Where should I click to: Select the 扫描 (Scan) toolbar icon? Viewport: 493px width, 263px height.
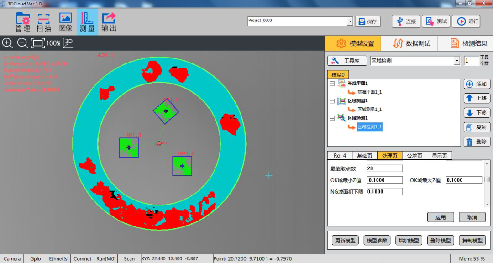(43, 21)
